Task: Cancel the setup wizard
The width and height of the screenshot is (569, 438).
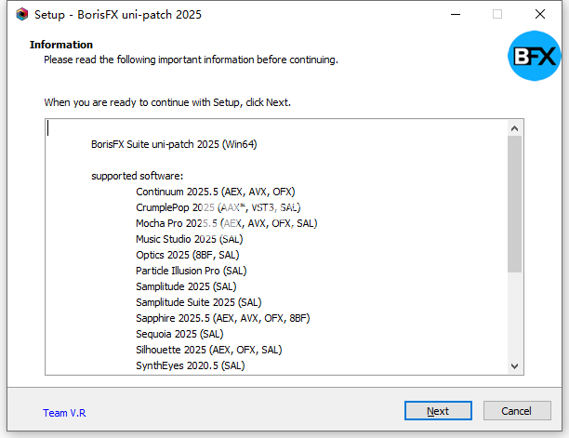Action: point(516,411)
